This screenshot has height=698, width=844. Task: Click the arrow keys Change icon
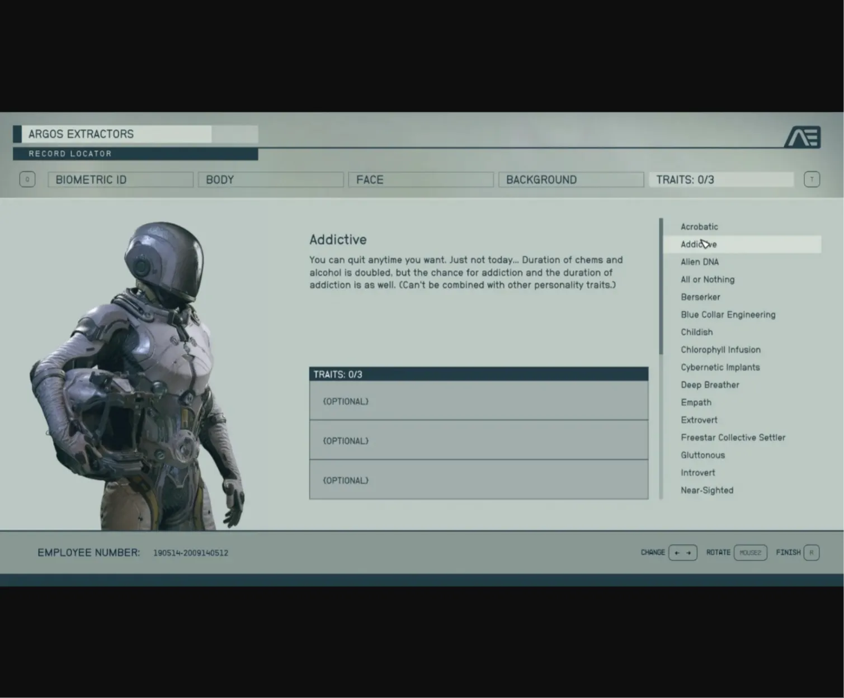pos(683,553)
